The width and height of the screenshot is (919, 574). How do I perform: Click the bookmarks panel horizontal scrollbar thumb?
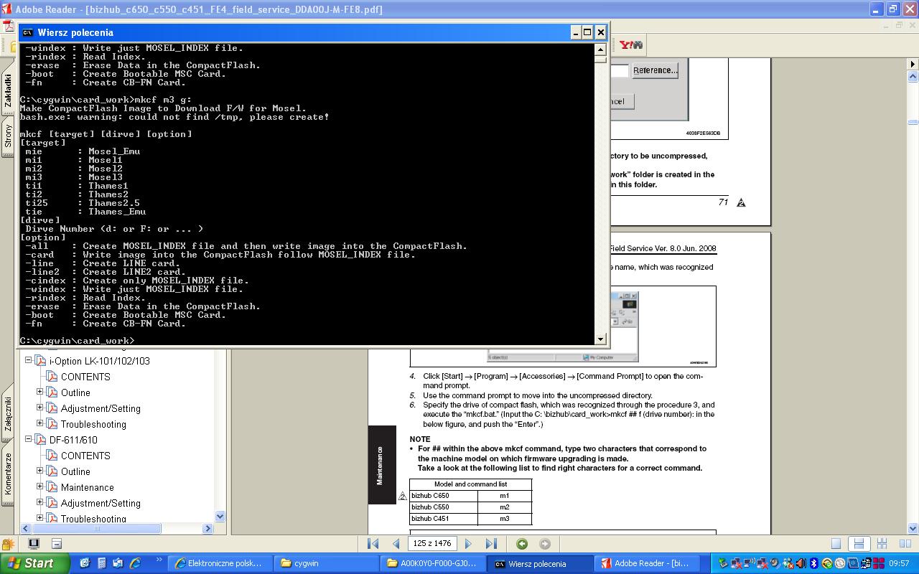tap(96, 528)
